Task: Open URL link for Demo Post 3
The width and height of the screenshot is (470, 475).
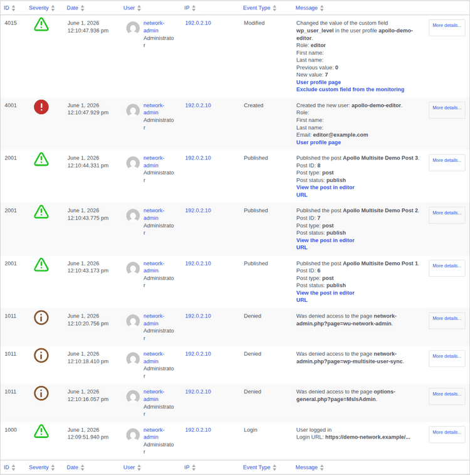Action: tap(301, 195)
